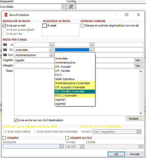The width and height of the screenshot is (146, 158).
Task: Click the Cartella browse '...' button
Action: pos(141,147)
